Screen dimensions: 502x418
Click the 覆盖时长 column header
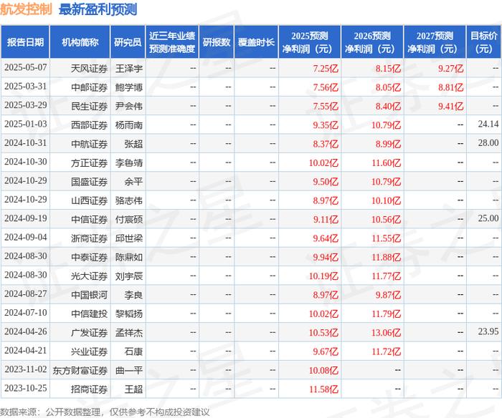[256, 42]
